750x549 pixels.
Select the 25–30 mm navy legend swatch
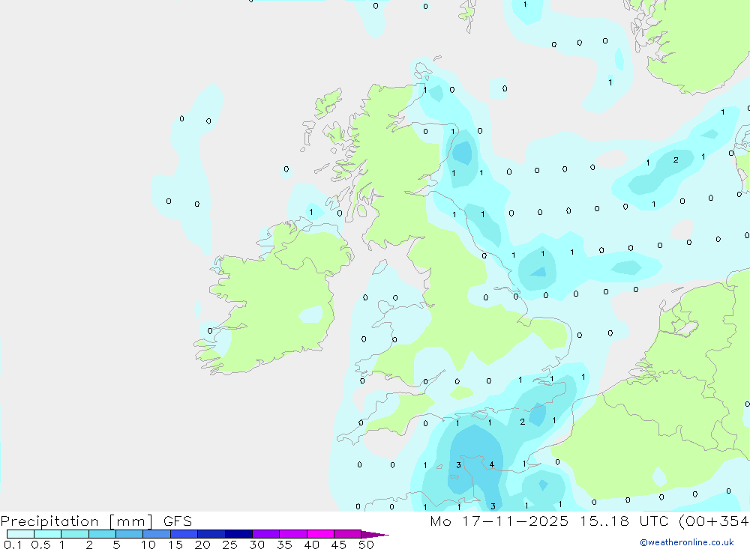[238, 534]
